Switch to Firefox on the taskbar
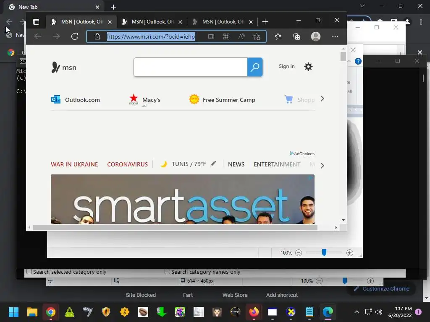 click(254, 312)
